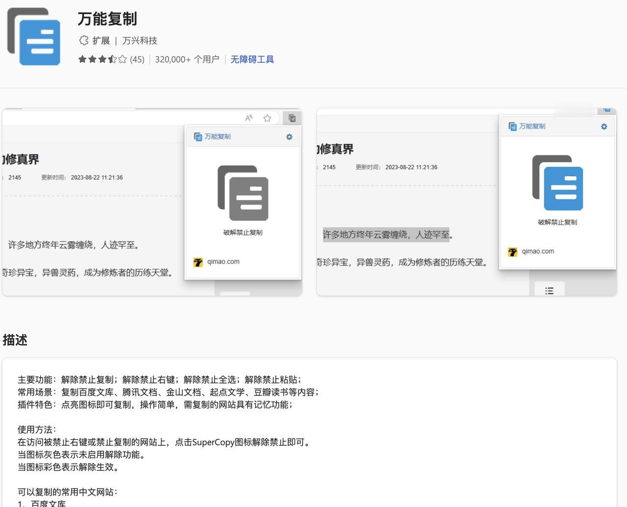627x507 pixels.
Task: Click the list icon at bottom of second screenshot
Action: pos(550,290)
